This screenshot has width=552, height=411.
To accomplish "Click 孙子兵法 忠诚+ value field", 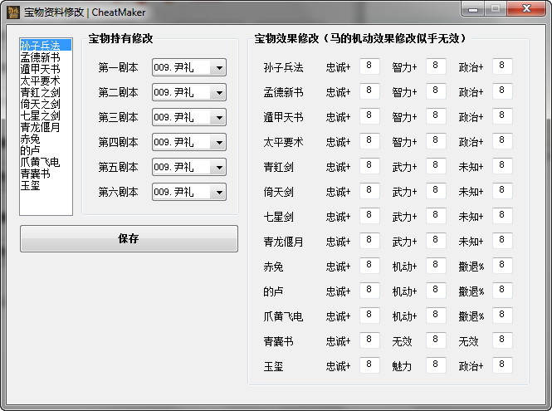I will tap(369, 67).
